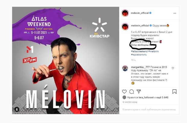Share post via paper plane icon
The width and height of the screenshot is (187, 123).
click(139, 92)
